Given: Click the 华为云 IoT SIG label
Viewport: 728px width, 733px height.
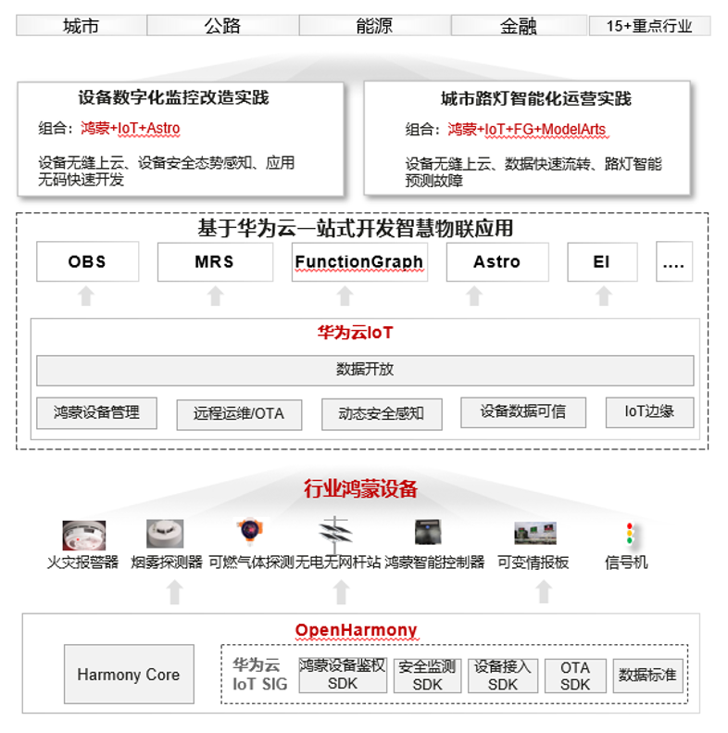Looking at the screenshot, I should point(259,675).
